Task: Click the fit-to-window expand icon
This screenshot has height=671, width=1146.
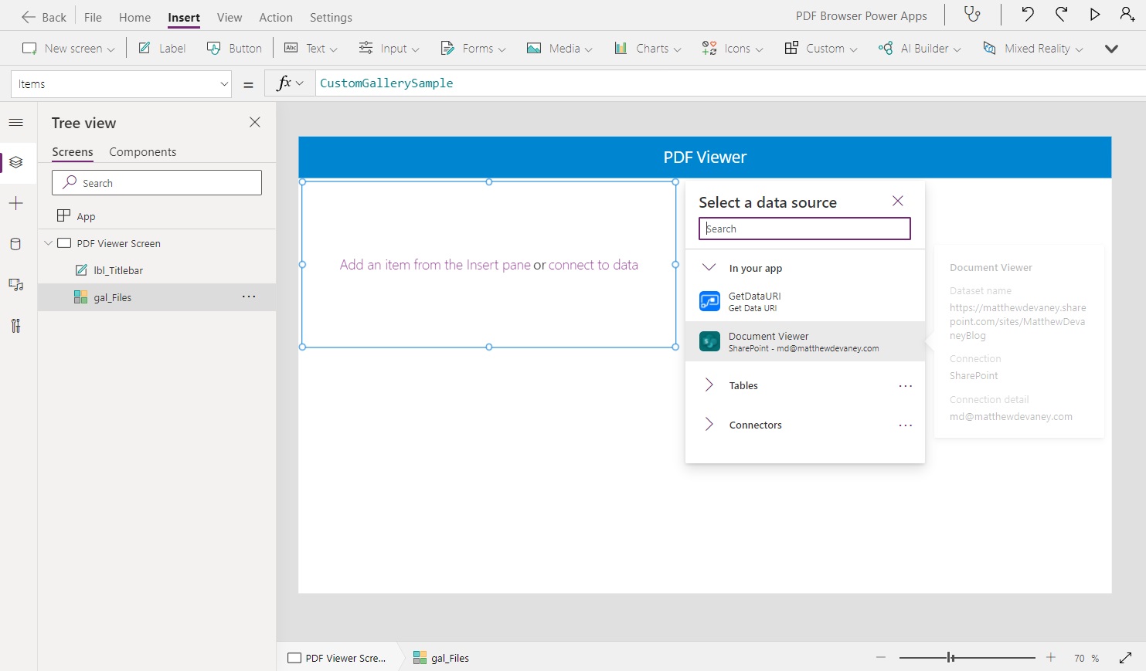Action: pos(1125,658)
